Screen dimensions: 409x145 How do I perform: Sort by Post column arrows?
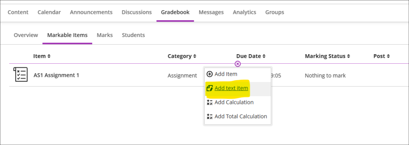click(388, 56)
